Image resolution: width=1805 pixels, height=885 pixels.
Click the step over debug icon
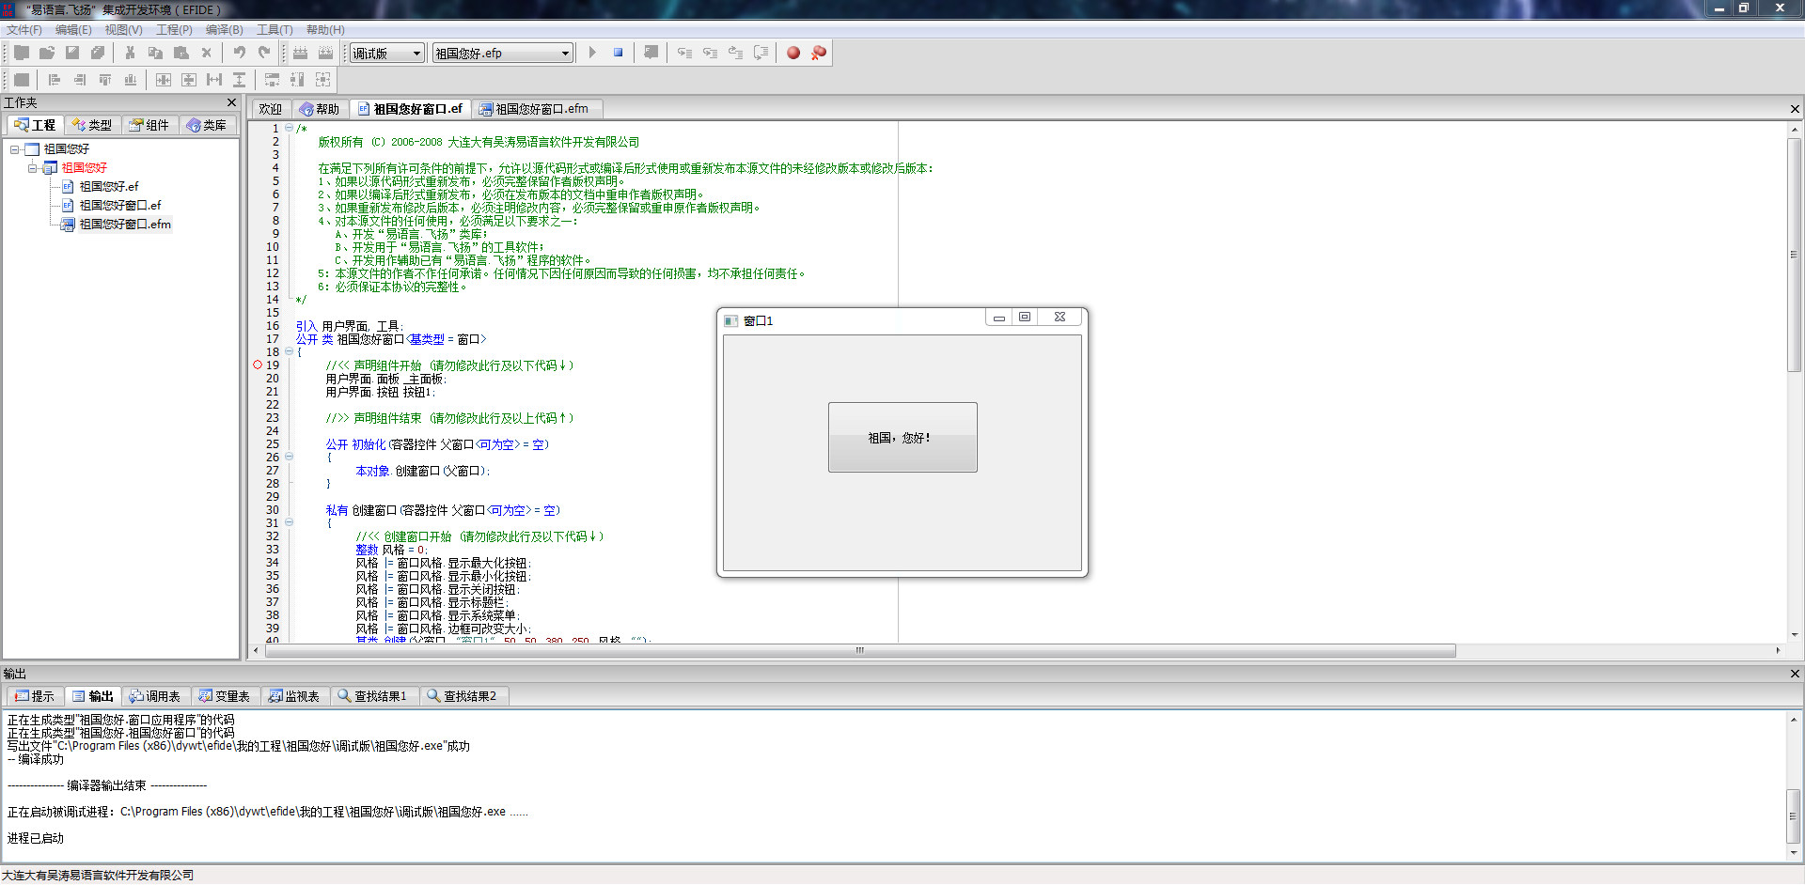pyautogui.click(x=710, y=53)
